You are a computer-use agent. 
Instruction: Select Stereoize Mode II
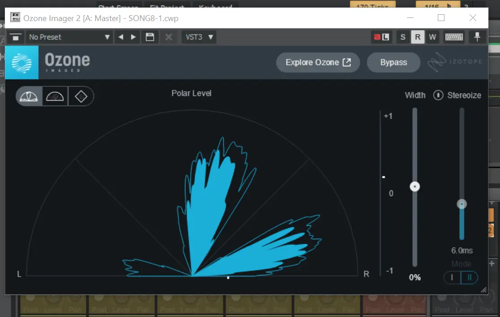coord(470,278)
